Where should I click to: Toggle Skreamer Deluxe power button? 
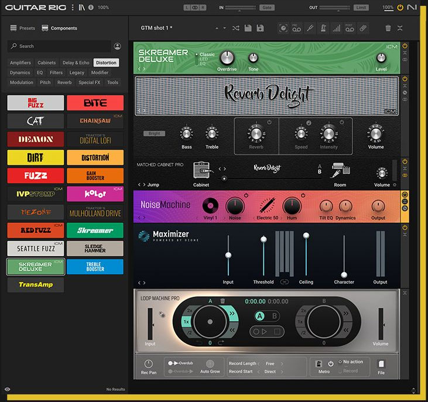pyautogui.click(x=405, y=46)
